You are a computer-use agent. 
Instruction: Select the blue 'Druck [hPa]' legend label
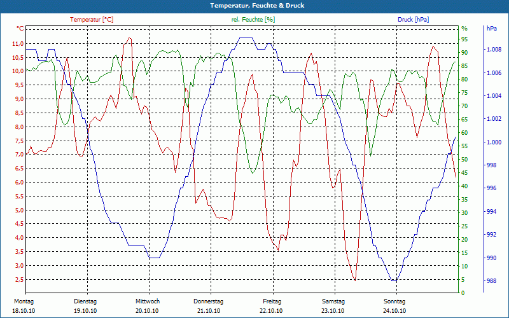coord(413,20)
